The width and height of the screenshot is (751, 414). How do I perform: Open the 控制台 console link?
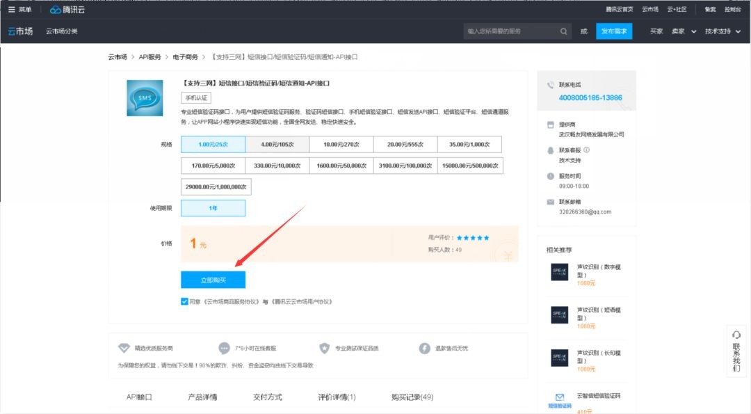[x=732, y=10]
